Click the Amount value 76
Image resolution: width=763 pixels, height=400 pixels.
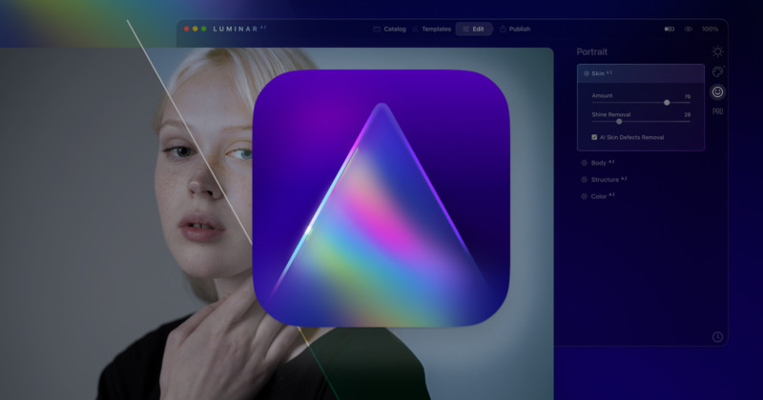point(687,96)
